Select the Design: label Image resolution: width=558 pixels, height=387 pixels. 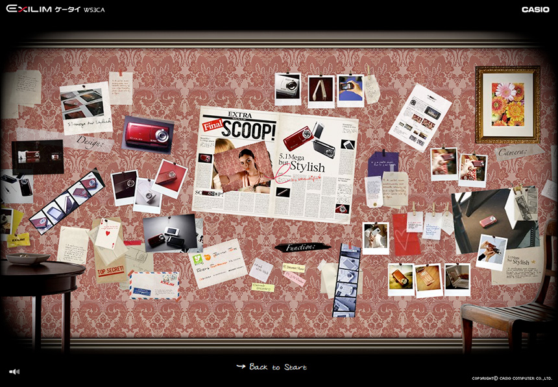point(90,141)
